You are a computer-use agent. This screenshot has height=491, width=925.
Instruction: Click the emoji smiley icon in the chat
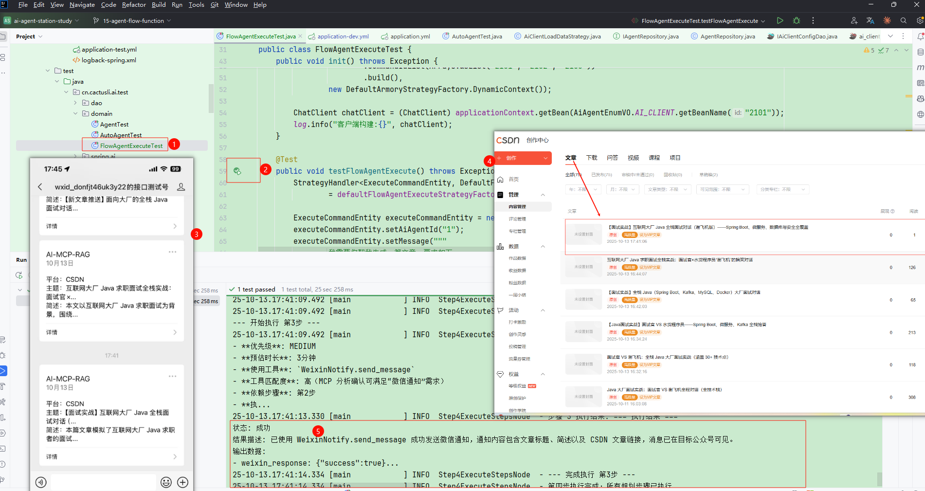pyautogui.click(x=166, y=482)
